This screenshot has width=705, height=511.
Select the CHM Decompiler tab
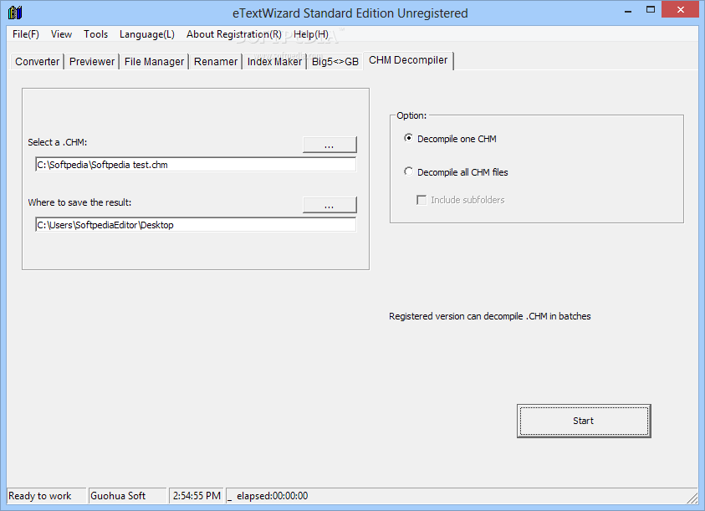pos(408,60)
